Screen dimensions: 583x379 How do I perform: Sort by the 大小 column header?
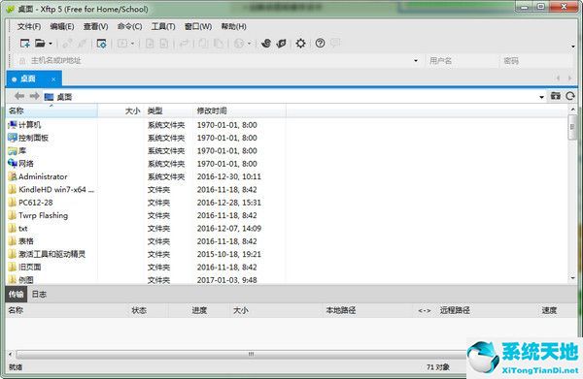click(x=120, y=111)
